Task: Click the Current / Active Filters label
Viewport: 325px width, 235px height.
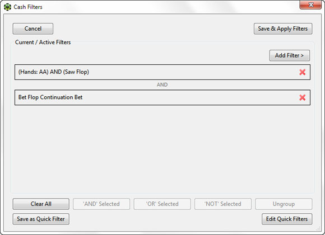Action: click(x=43, y=42)
